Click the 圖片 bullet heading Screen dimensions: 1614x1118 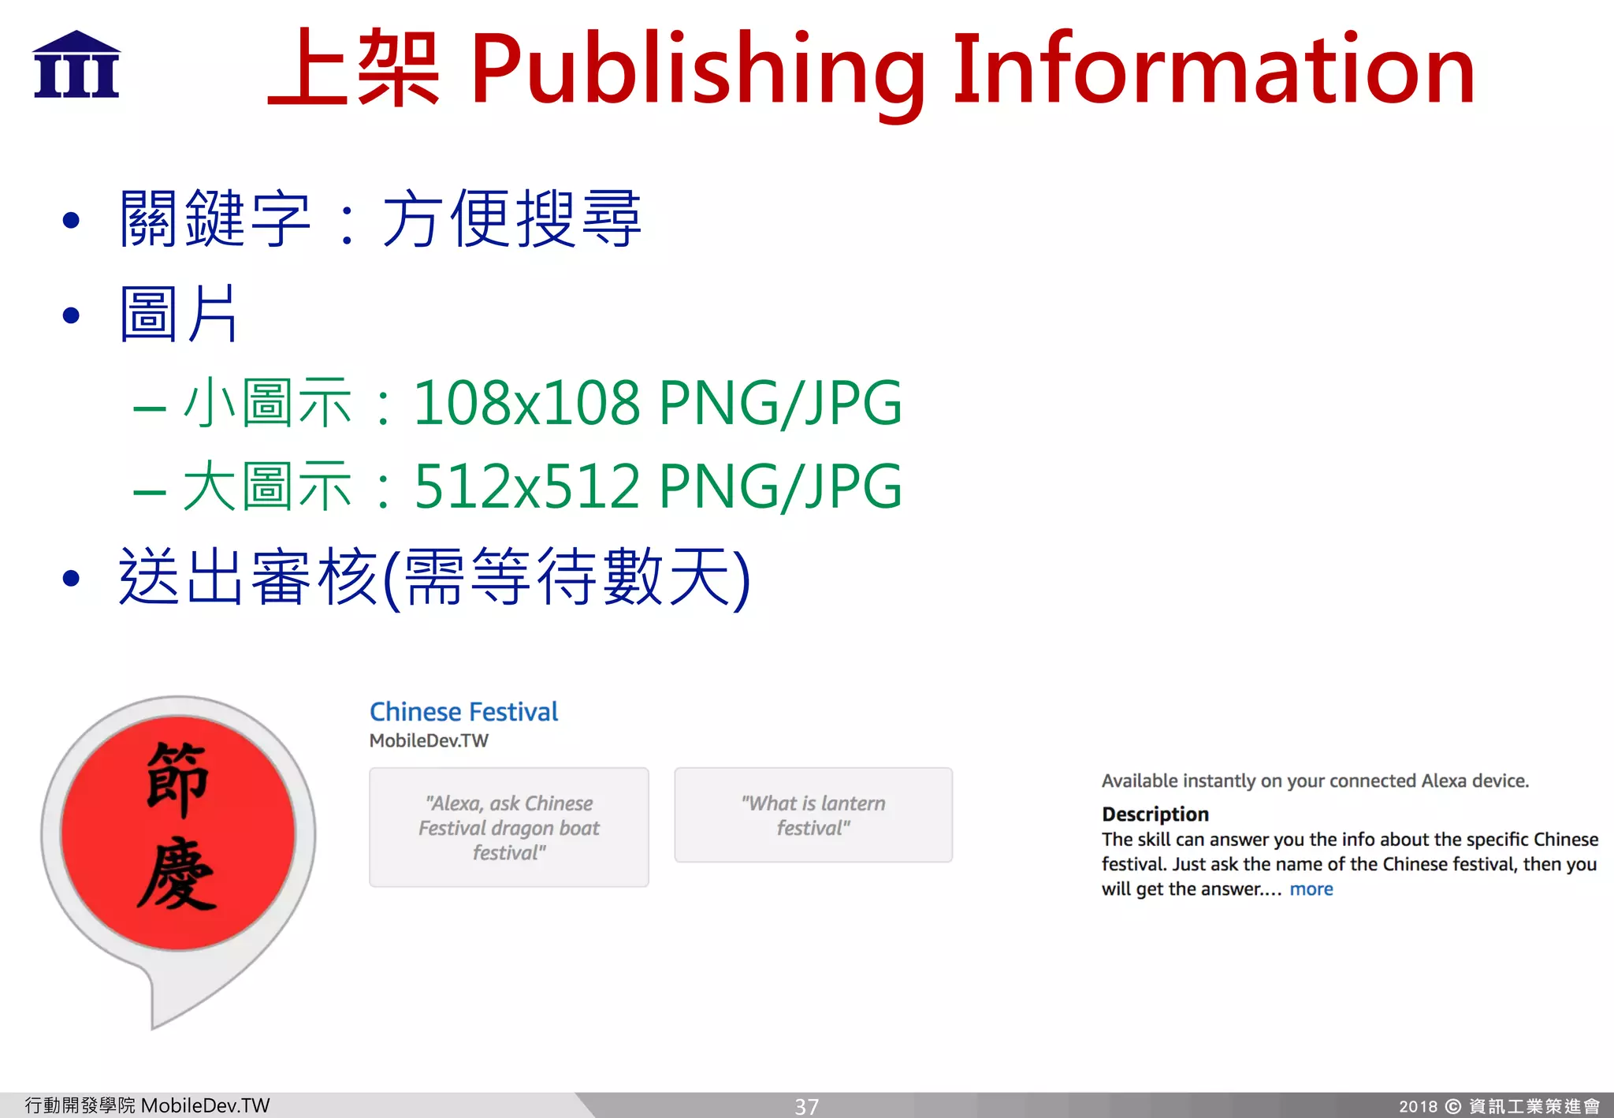click(x=178, y=314)
